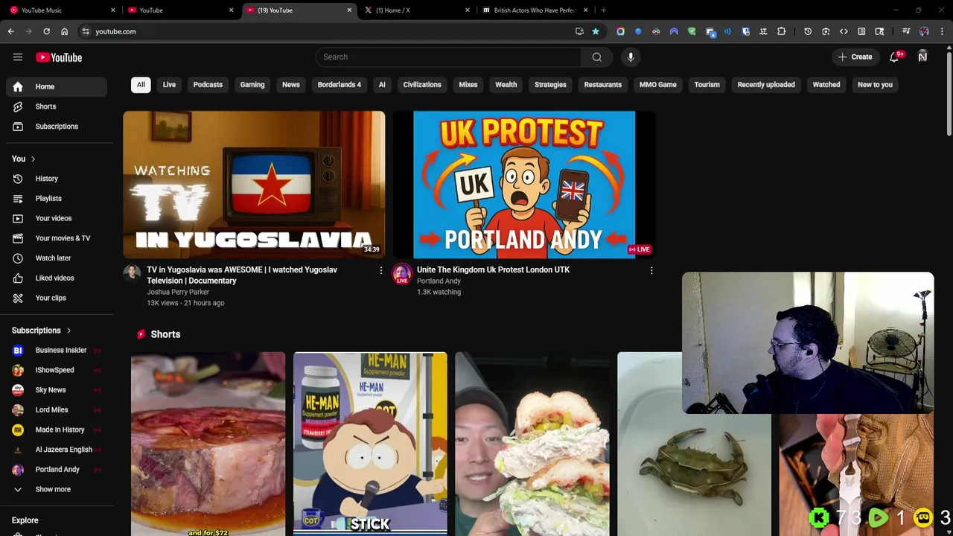Select the Recently uploaded chip

[x=766, y=85]
